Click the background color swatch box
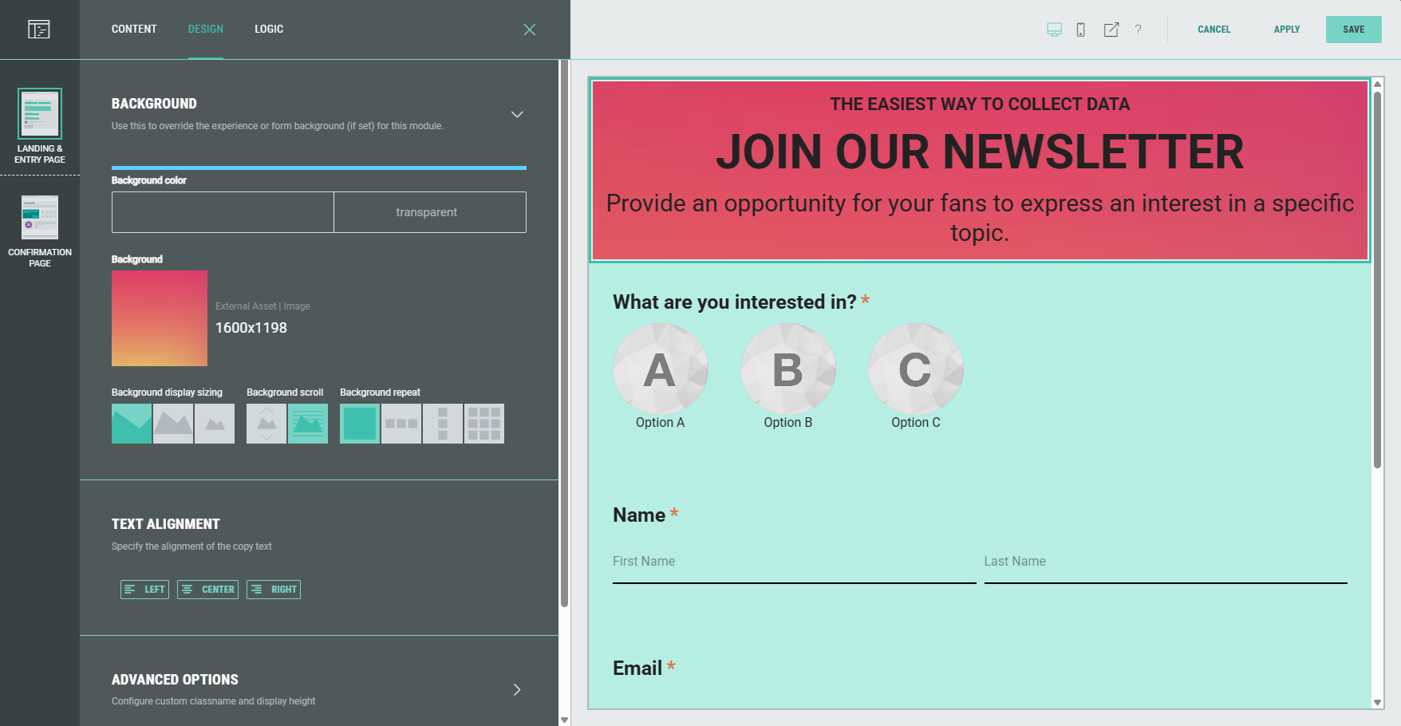 223,212
